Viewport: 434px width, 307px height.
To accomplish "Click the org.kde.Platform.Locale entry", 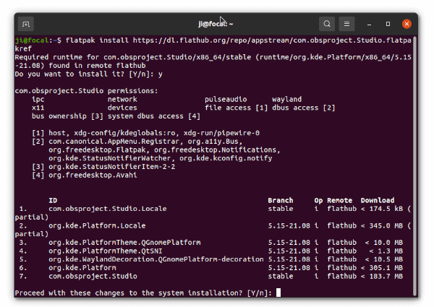I will (x=97, y=225).
